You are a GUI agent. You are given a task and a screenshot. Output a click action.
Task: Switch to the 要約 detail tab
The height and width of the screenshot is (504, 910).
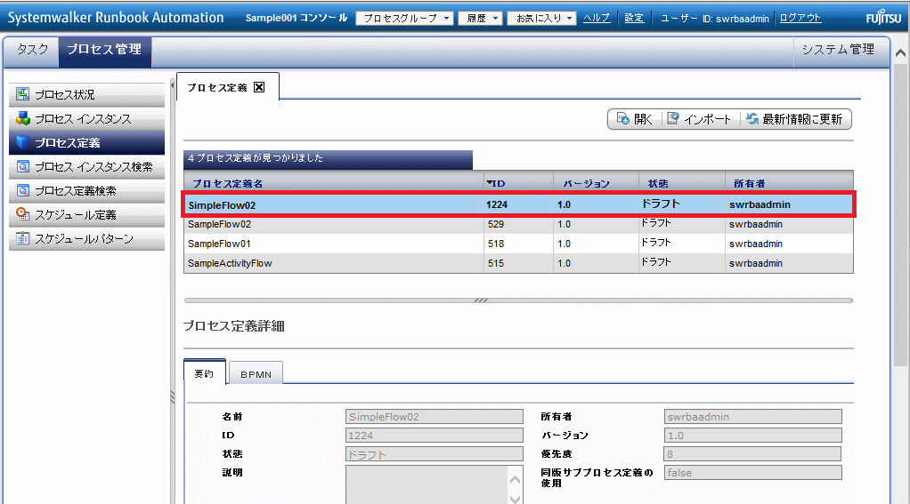point(204,373)
